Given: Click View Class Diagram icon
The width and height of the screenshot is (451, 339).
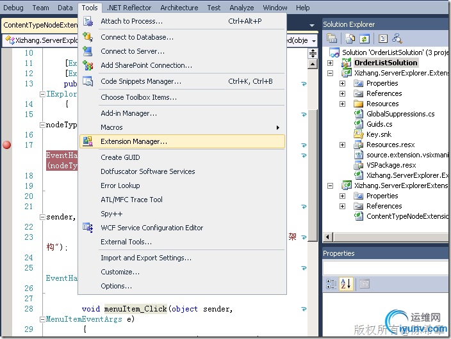Looking at the screenshot, I should (x=397, y=38).
